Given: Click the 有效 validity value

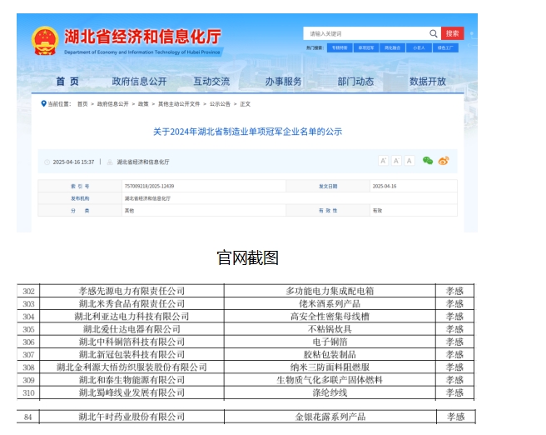Looking at the screenshot, I should 378,211.
